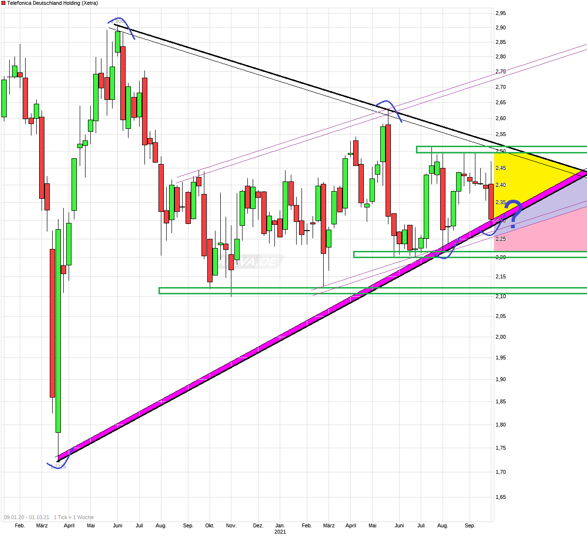587x537 pixels.
Task: Expand the Sep. month label on the right
Action: (471, 525)
